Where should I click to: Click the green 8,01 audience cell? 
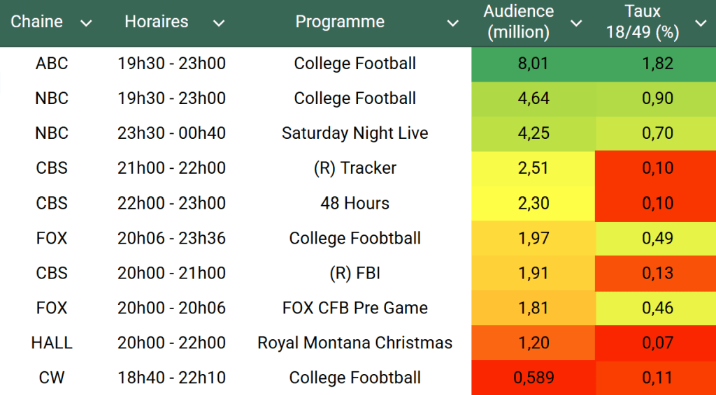534,64
